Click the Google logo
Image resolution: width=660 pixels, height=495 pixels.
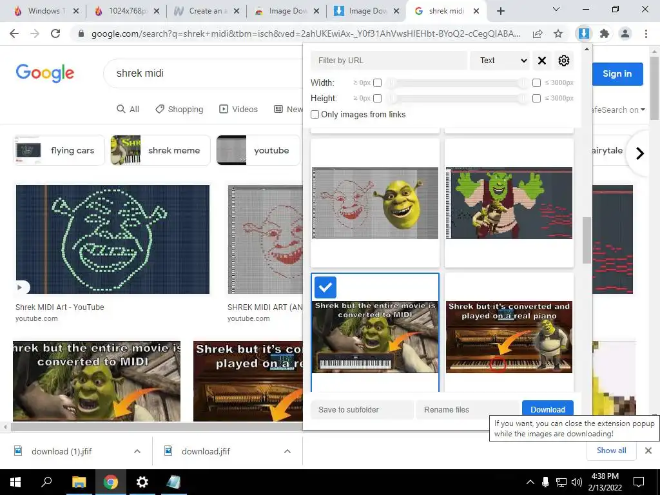(45, 73)
